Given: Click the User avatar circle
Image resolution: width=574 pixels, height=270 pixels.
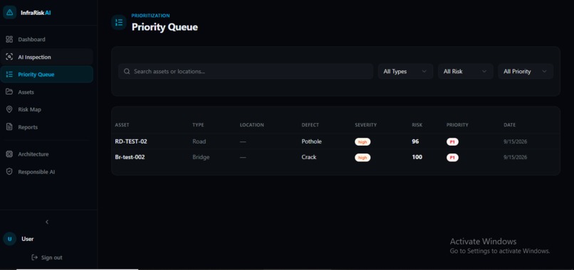Looking at the screenshot, I should pos(9,239).
